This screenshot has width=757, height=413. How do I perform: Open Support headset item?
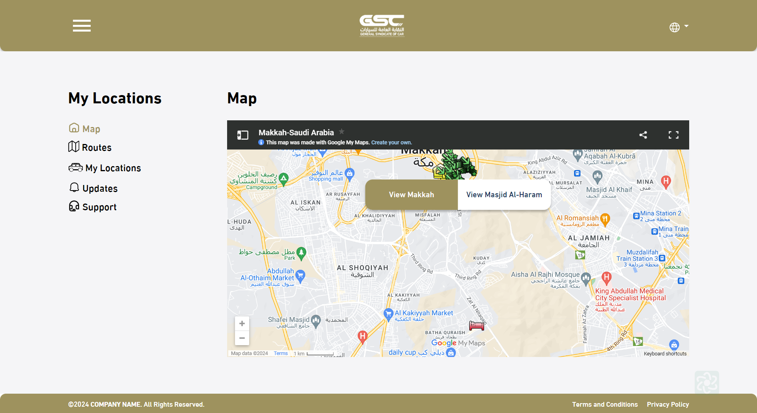[93, 207]
